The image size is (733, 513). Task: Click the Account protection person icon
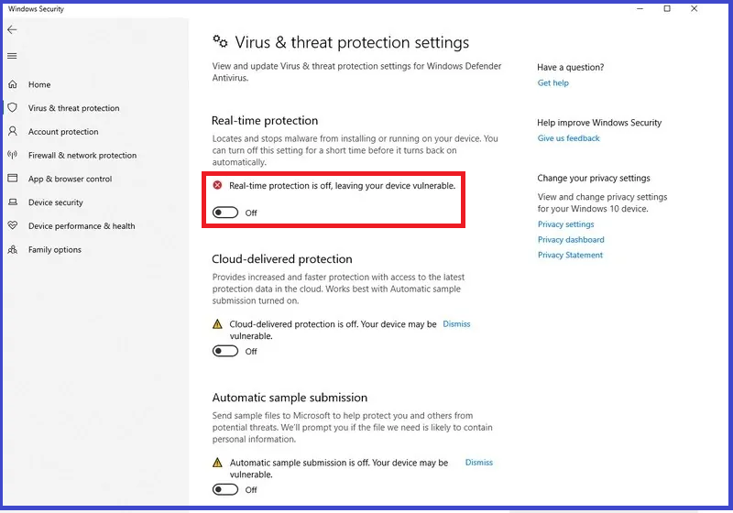13,132
